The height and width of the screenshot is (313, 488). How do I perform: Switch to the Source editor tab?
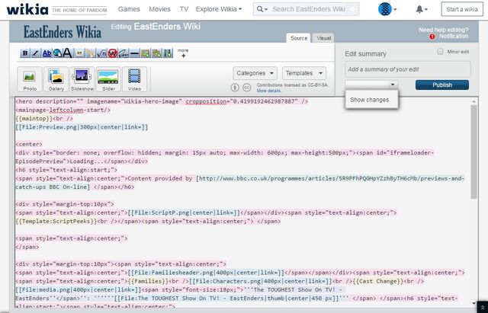[x=298, y=38]
